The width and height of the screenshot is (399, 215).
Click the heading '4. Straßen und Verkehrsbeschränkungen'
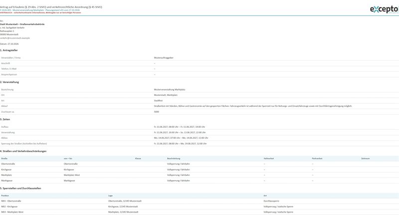23,151
